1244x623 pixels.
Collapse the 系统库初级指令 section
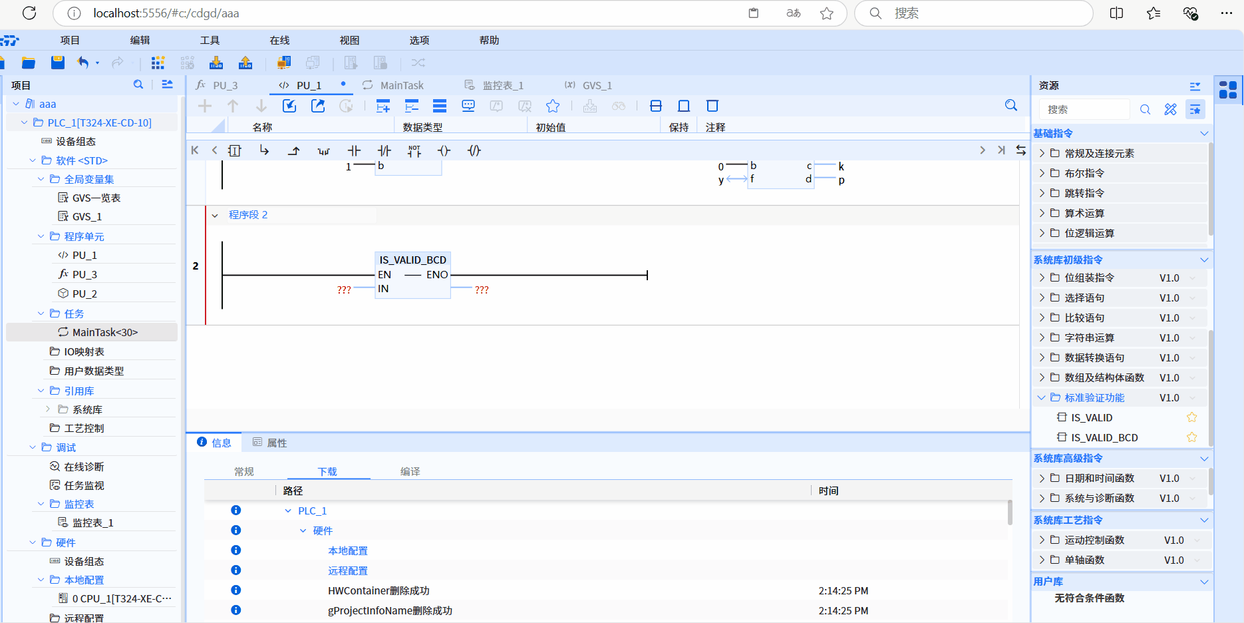[x=1204, y=260]
